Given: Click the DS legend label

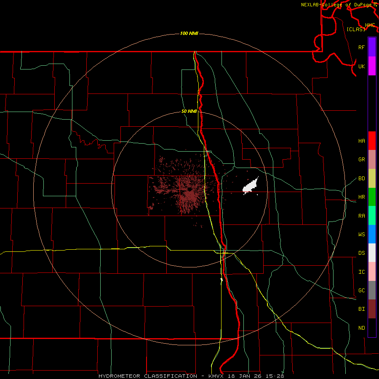Looking at the screenshot, I should (361, 253).
